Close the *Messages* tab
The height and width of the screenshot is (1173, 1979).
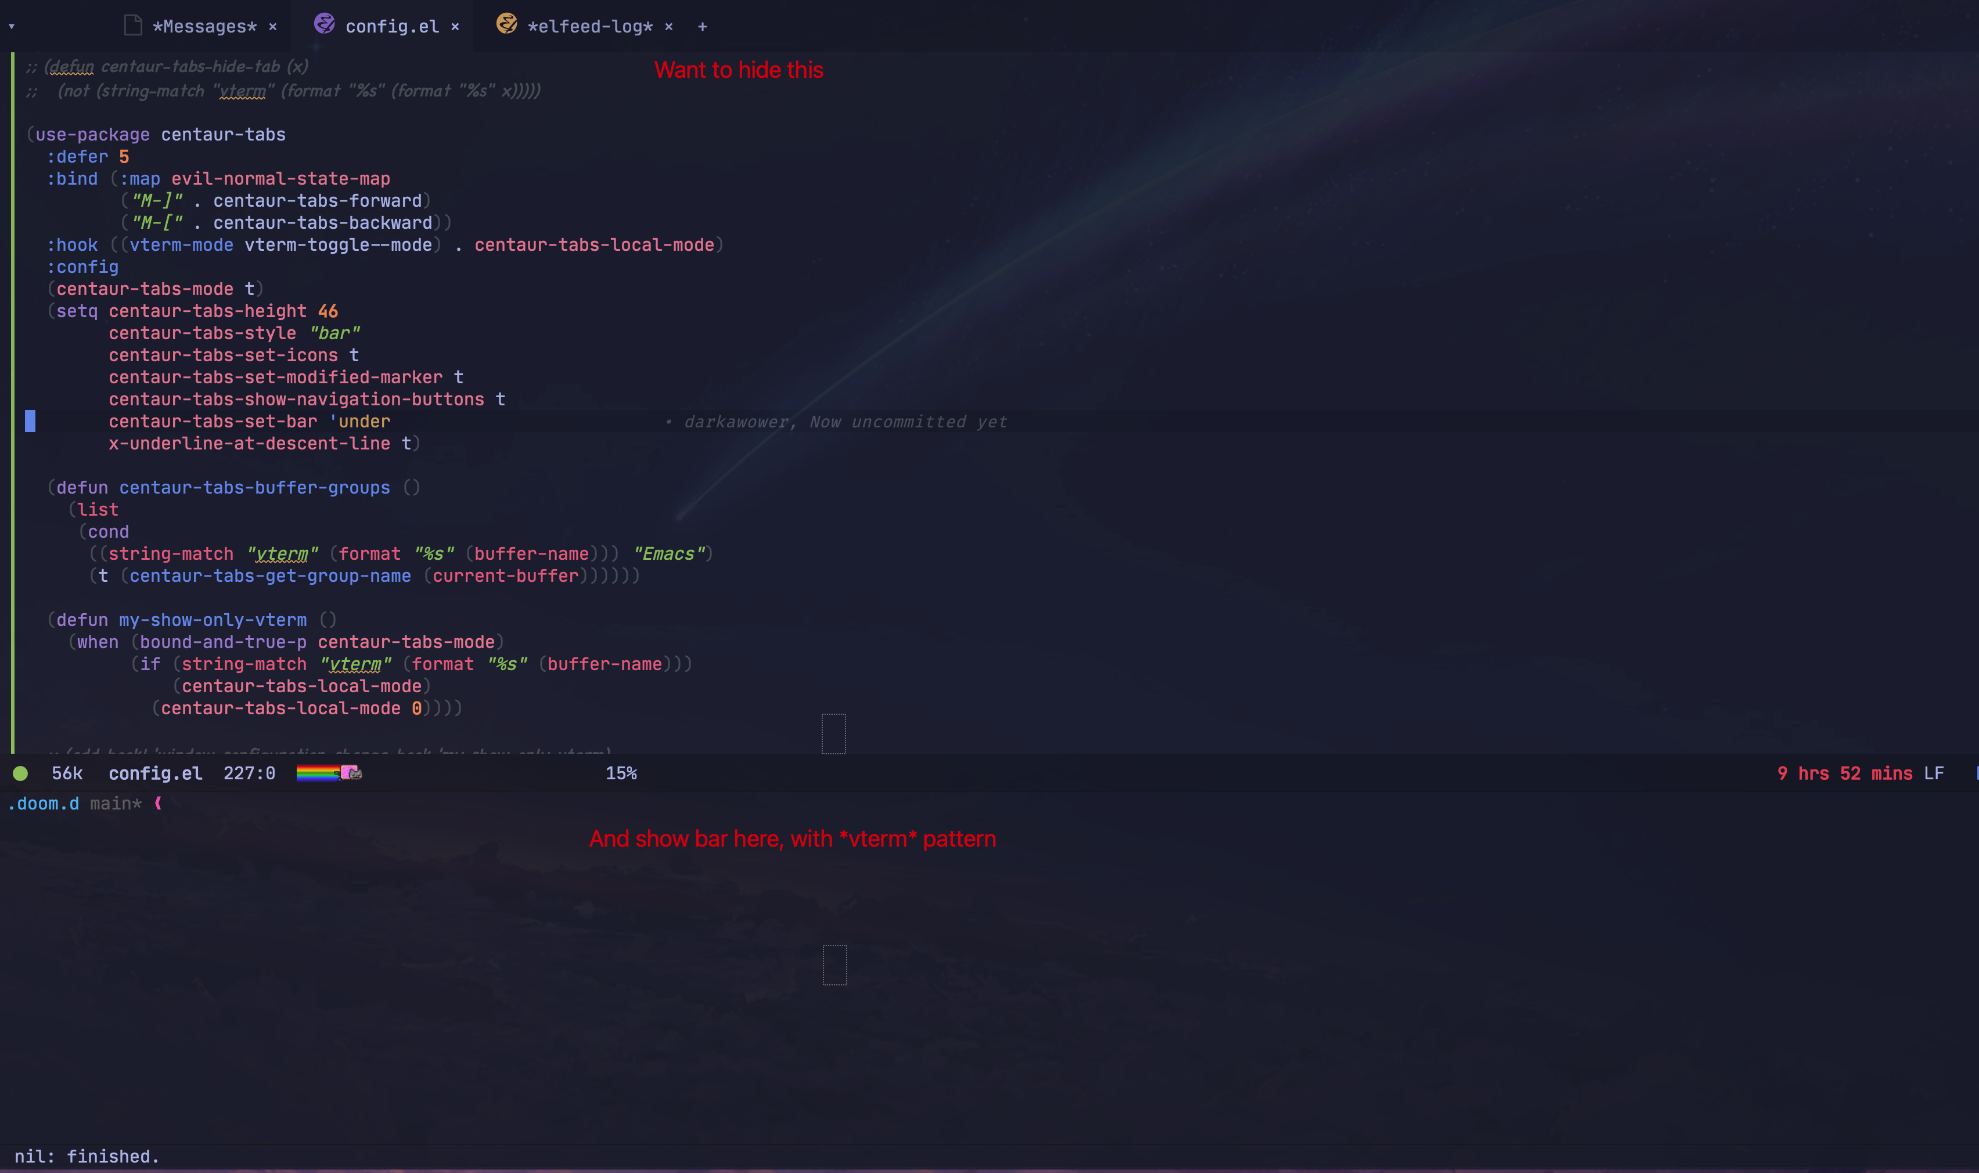click(273, 26)
